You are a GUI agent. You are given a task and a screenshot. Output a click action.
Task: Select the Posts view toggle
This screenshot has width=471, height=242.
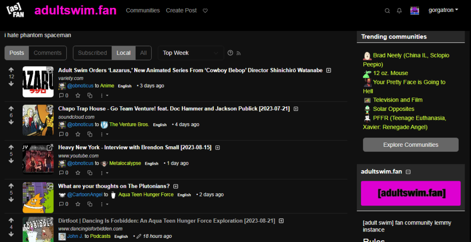pos(17,53)
